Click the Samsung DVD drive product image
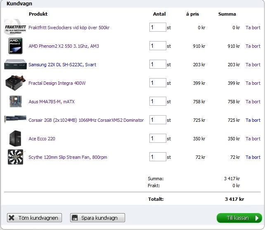Viewport: 265px width, 230px height. coord(15,65)
